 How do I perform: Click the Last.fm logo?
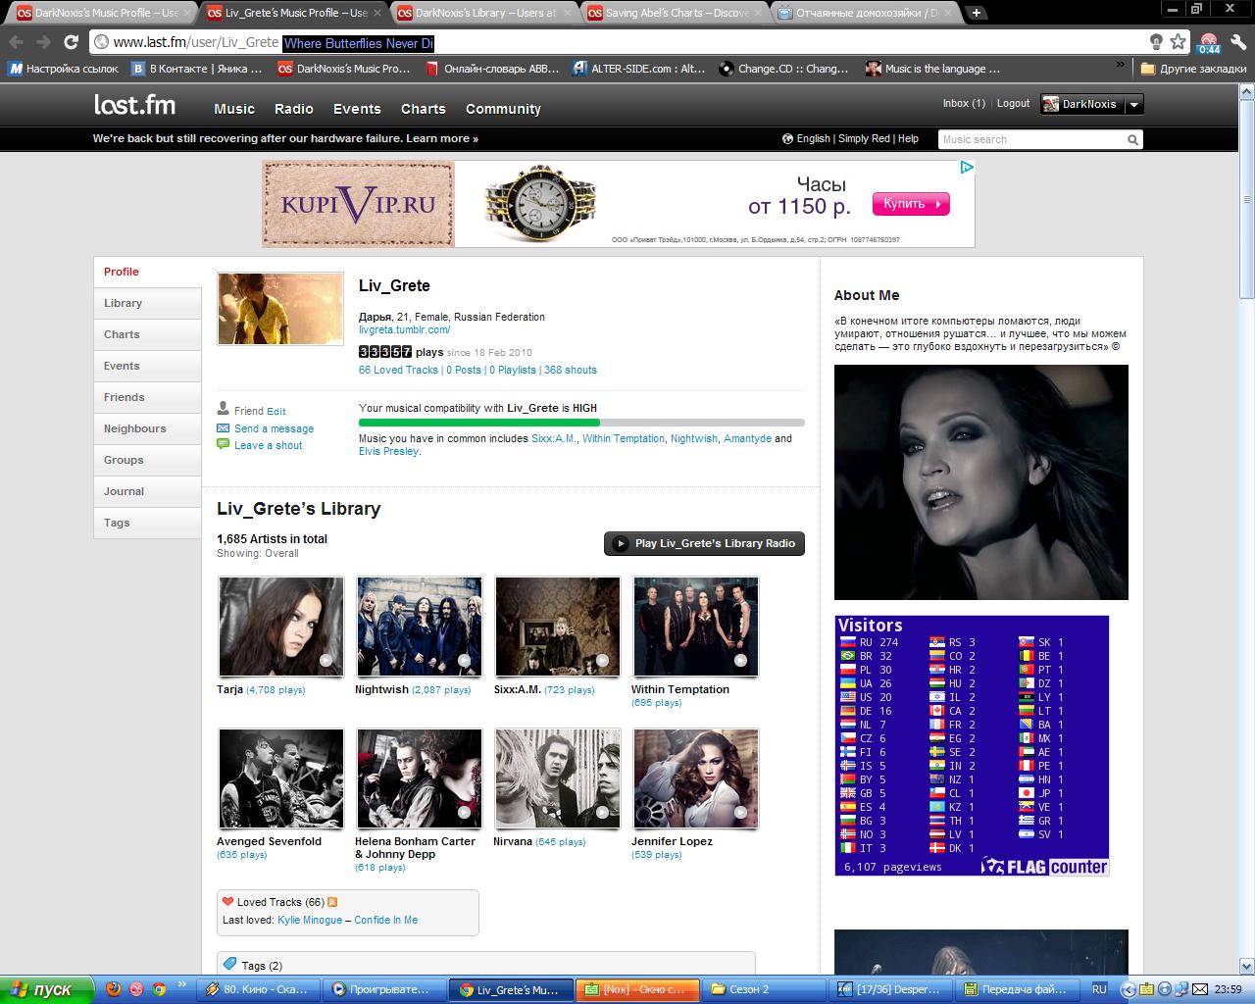(134, 105)
